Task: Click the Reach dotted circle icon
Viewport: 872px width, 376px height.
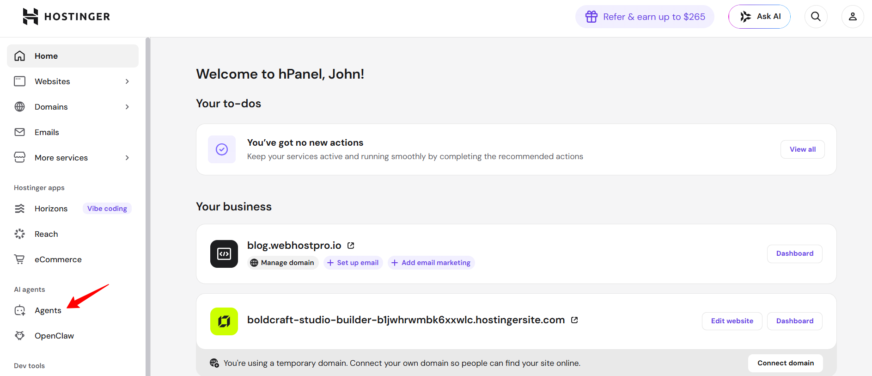Action: pyautogui.click(x=20, y=234)
